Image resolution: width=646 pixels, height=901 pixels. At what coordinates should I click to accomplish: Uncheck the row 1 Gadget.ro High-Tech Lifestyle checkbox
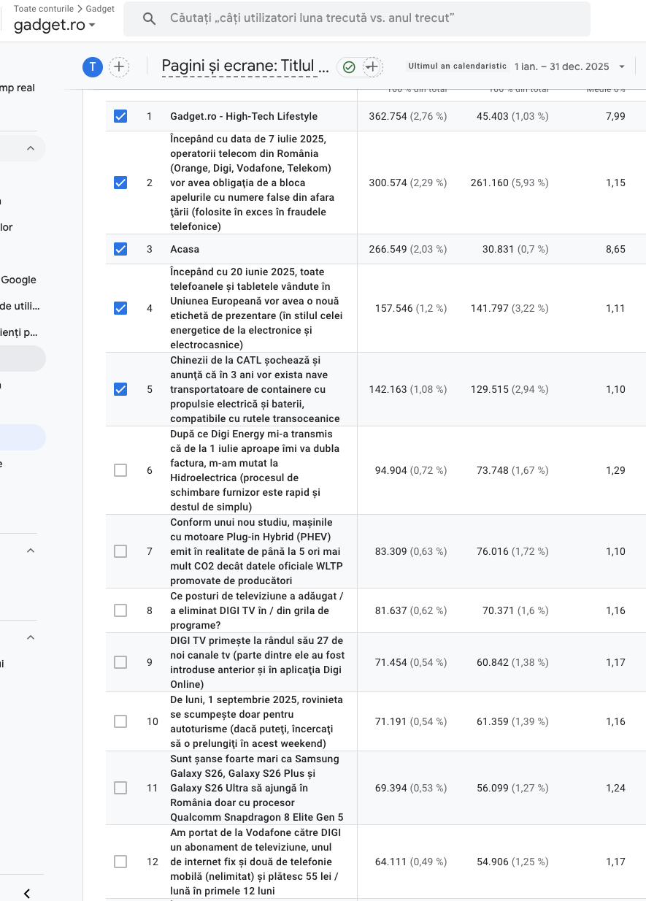[120, 116]
